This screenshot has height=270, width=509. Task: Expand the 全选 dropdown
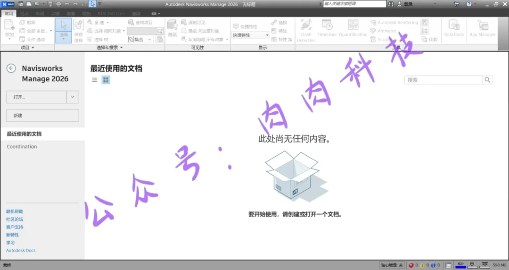tap(108, 23)
